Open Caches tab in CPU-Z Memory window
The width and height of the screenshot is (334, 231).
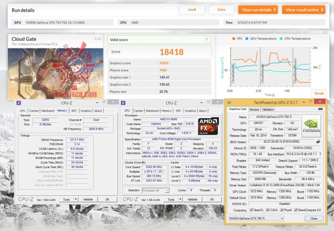34,111
